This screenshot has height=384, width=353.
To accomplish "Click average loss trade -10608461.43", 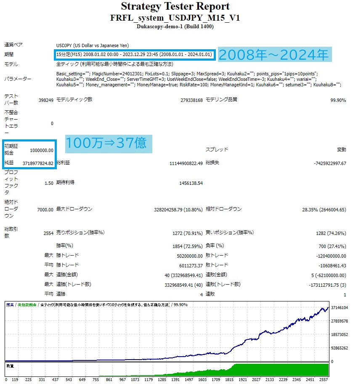I will click(x=332, y=266).
